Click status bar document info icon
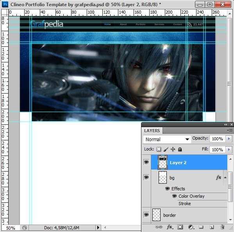Image resolution: width=234 pixels, height=232 pixels. pos(25,228)
